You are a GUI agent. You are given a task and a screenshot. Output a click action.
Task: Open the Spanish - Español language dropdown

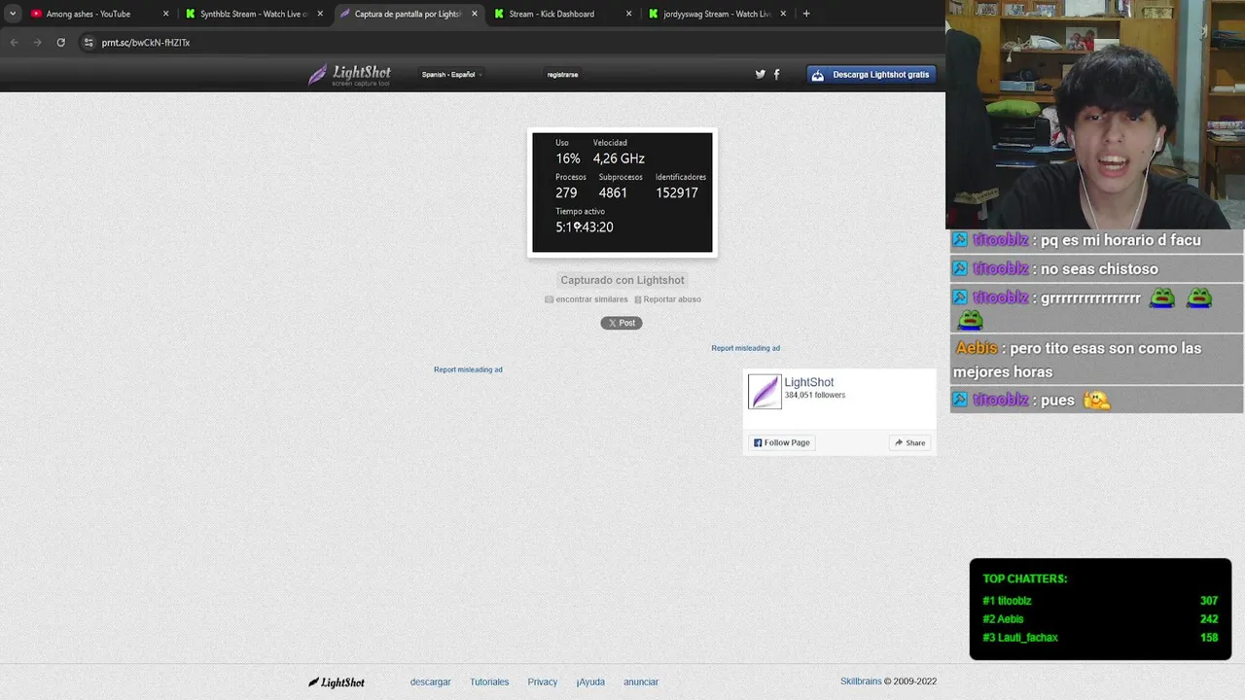pyautogui.click(x=451, y=75)
